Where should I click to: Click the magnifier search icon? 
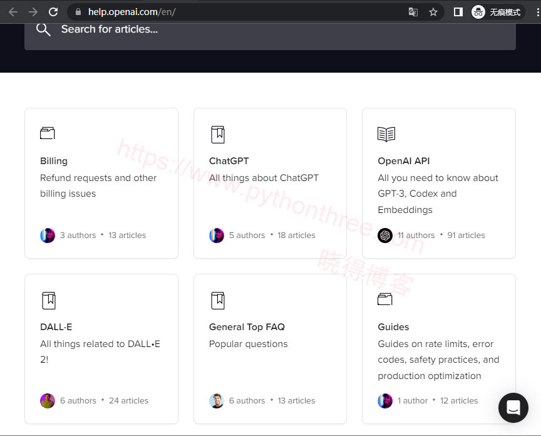[43, 29]
